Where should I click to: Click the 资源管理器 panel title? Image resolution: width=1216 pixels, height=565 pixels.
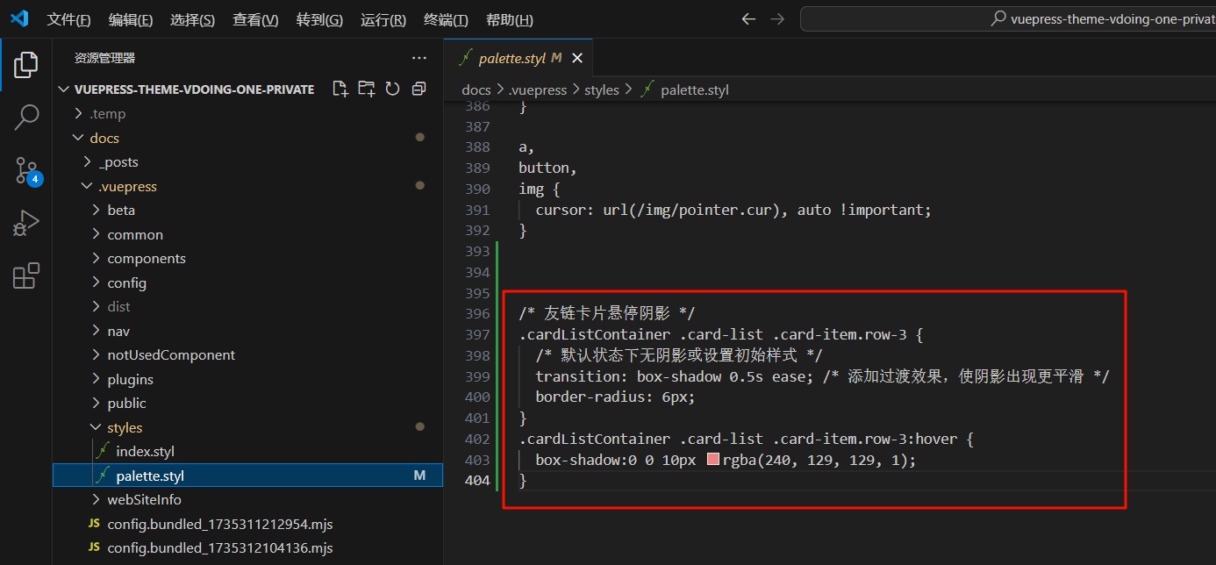coord(104,58)
